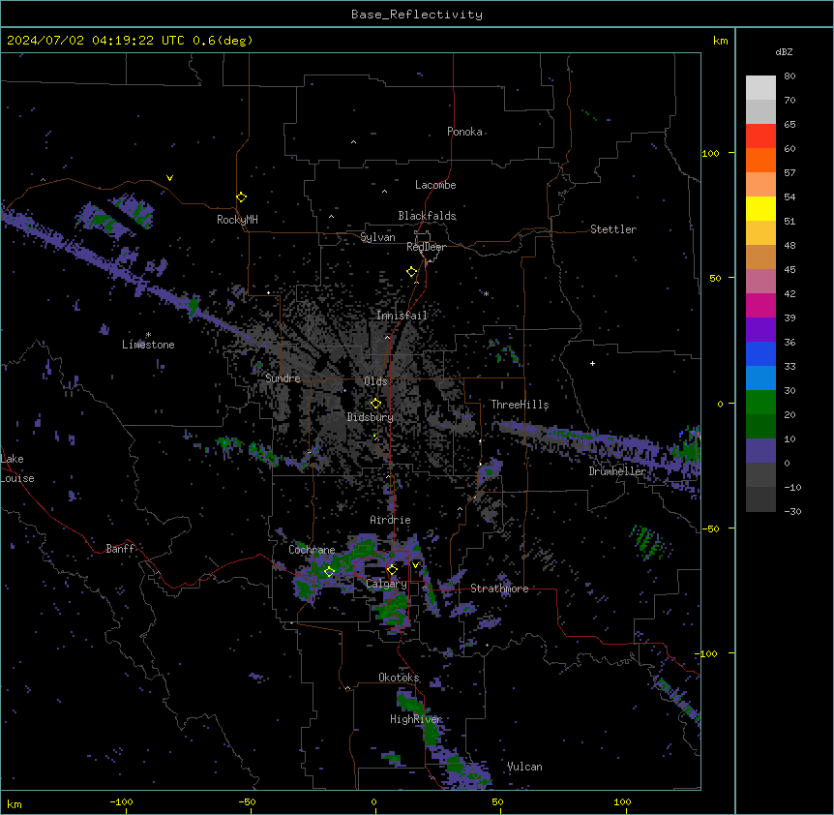Click the Stettler city label

pos(613,229)
